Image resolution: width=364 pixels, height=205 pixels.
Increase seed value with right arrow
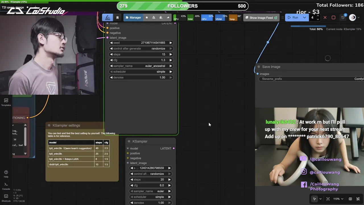(x=171, y=43)
